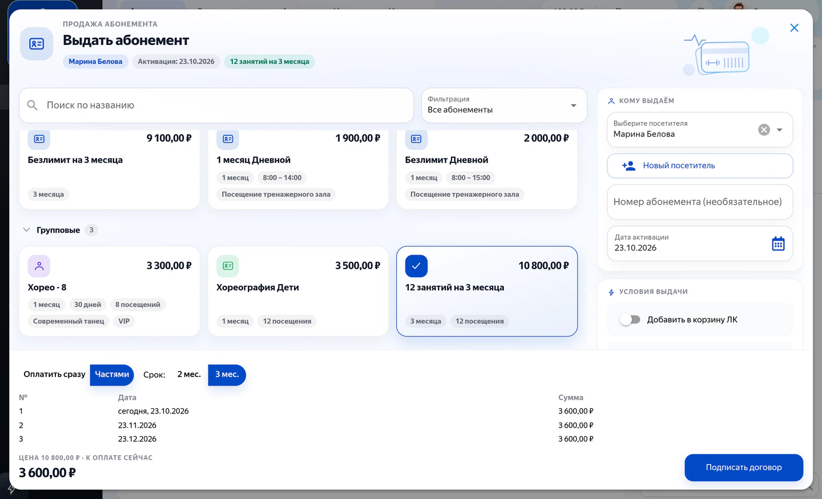
Task: Select Частями payment option
Action: coord(112,375)
